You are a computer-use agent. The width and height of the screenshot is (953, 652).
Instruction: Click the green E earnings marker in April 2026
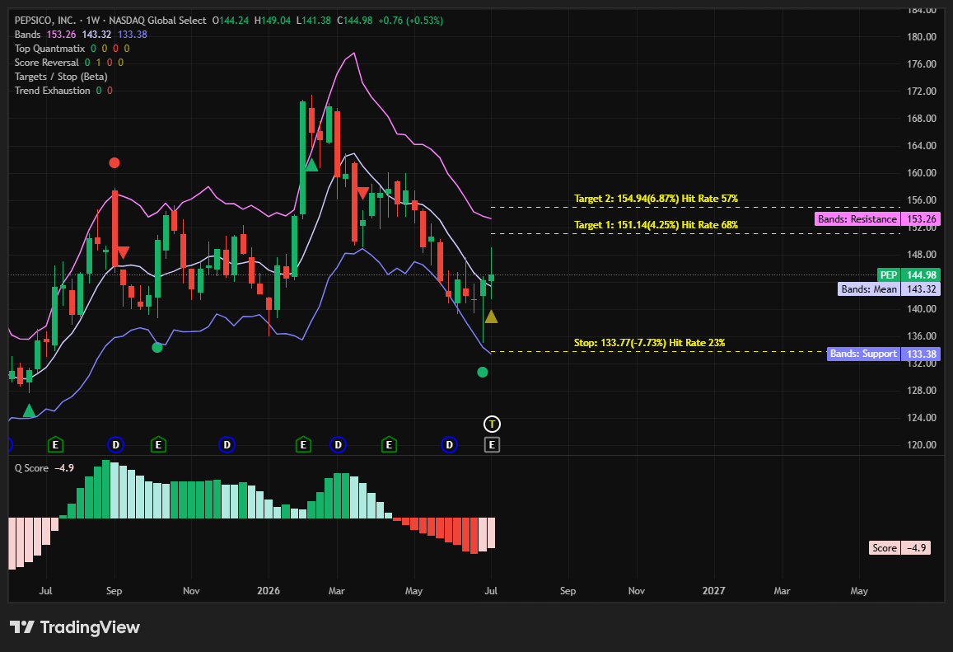click(389, 444)
